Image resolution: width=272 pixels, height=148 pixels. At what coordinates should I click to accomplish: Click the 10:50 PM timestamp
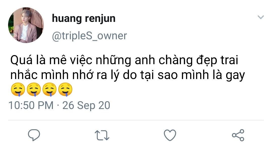(31, 105)
